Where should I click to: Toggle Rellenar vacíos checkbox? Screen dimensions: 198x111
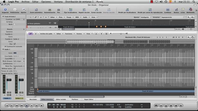[15, 68]
